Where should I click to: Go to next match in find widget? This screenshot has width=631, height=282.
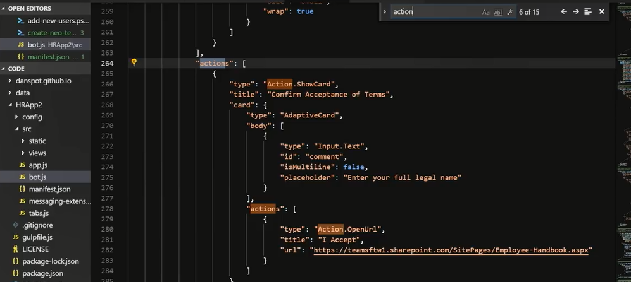[576, 12]
